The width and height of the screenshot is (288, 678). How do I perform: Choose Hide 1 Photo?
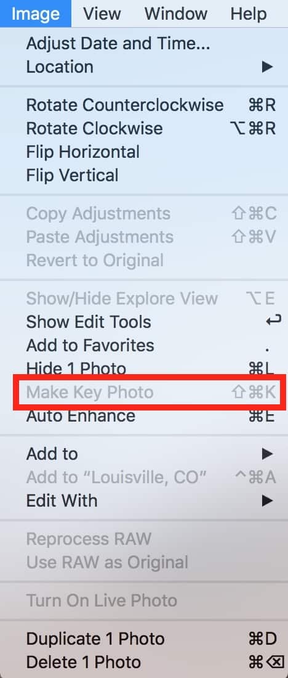pyautogui.click(x=144, y=369)
